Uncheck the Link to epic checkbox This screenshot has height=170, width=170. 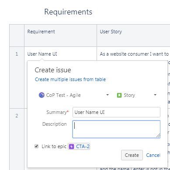tap(36, 146)
